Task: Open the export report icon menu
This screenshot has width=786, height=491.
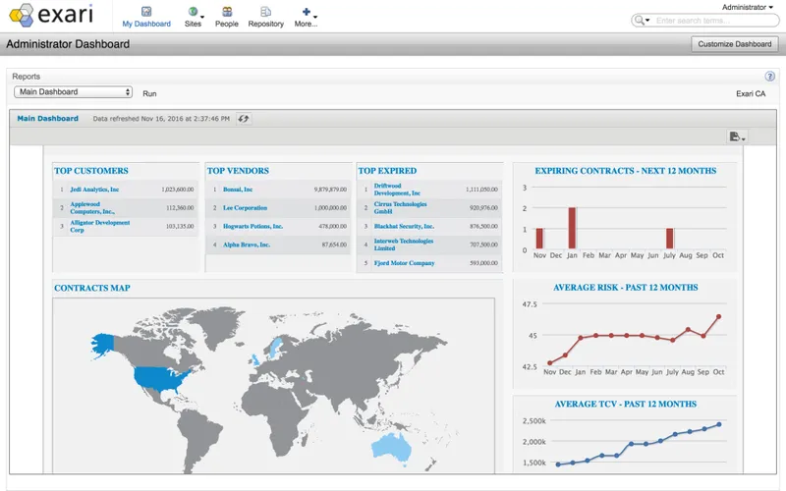Action: (x=737, y=136)
